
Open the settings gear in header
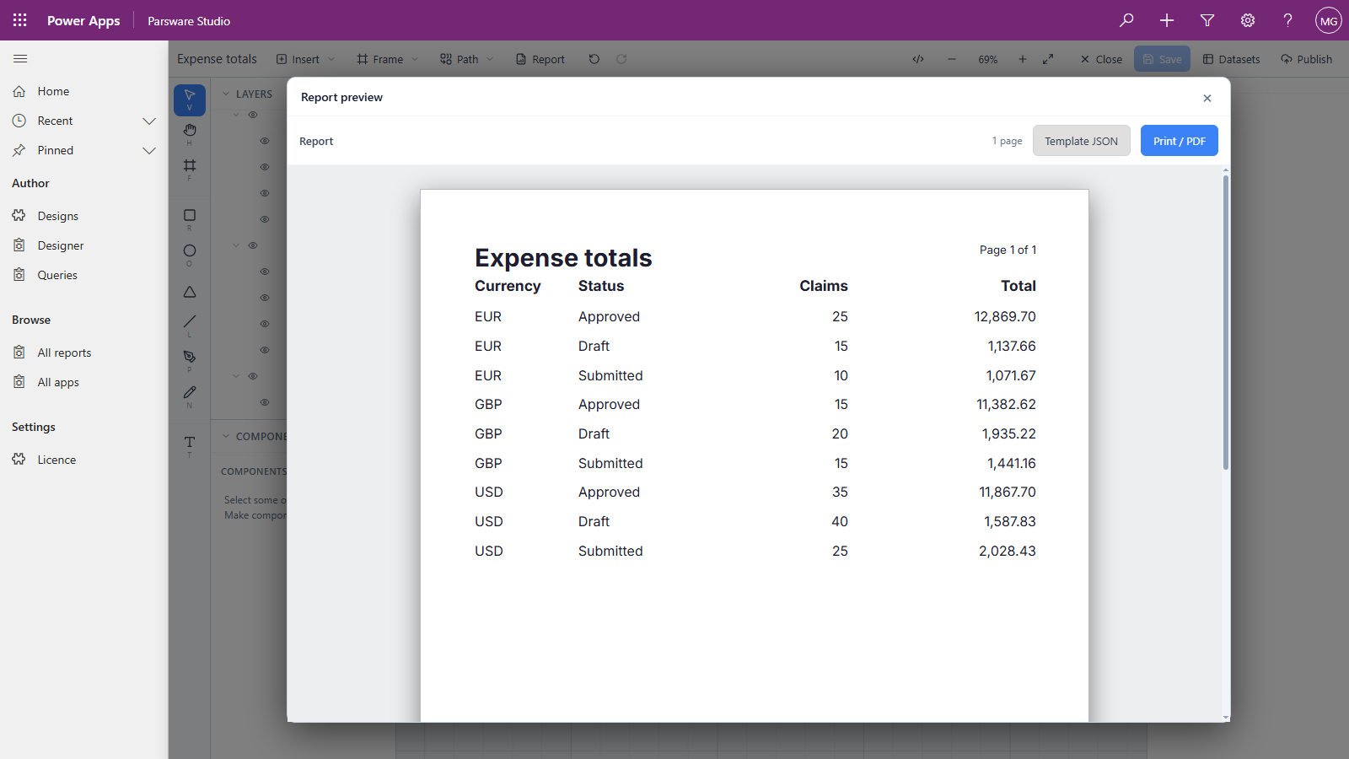point(1248,20)
